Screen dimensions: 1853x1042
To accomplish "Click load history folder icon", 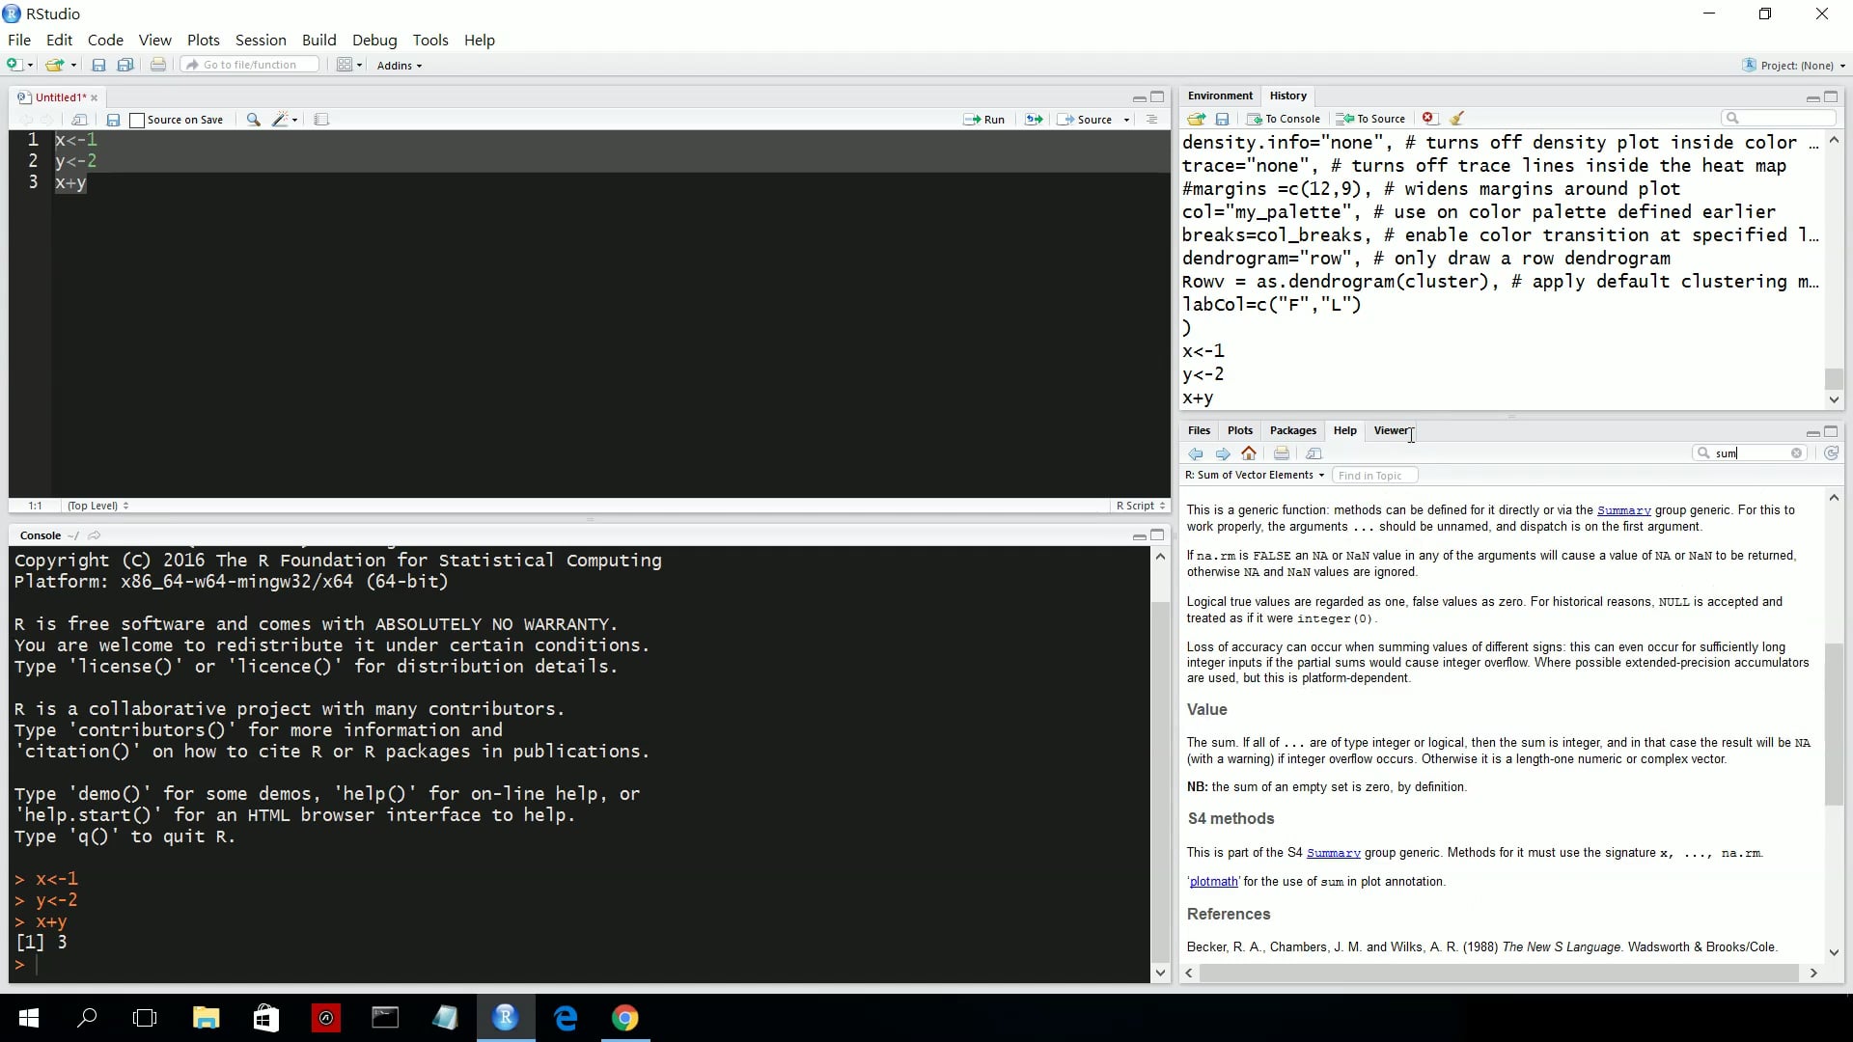I will click(1196, 119).
